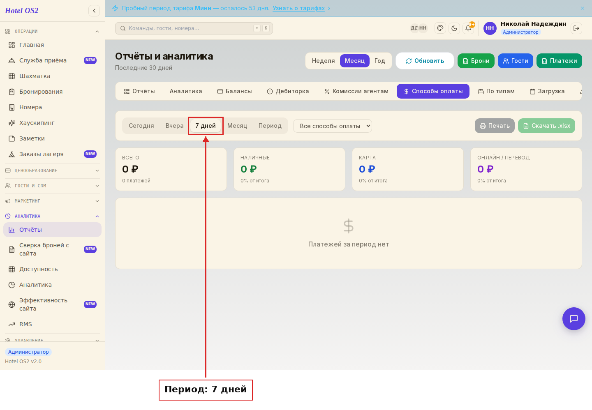
Task: Open the Дебиторка tab
Action: [288, 91]
